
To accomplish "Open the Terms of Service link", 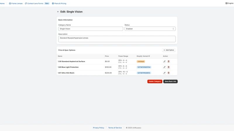I will tap(115, 128).
